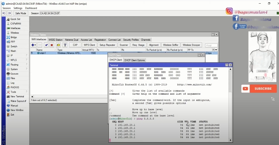Click the Wireless Sniffer button

point(171,45)
